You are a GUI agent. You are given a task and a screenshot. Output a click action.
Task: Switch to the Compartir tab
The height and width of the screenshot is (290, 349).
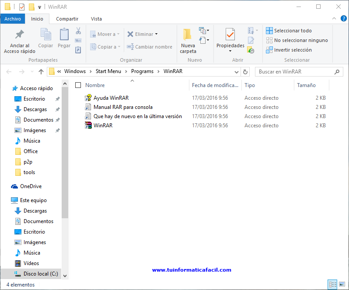67,19
